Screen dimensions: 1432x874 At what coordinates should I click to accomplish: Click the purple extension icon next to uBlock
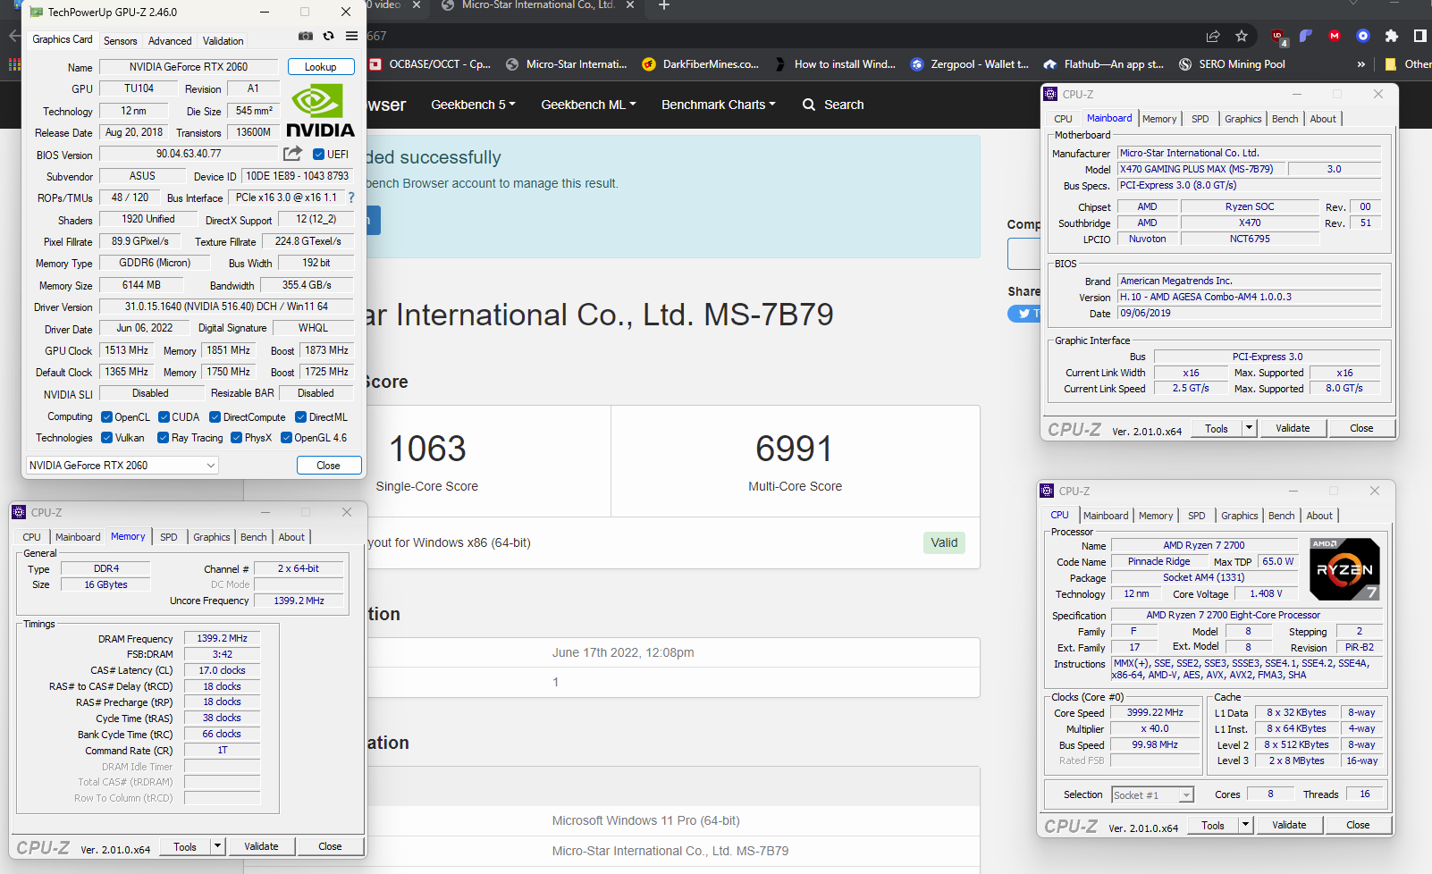click(1306, 36)
